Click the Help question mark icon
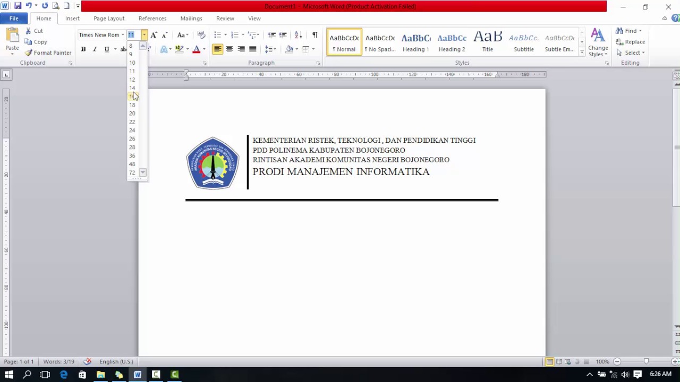The height and width of the screenshot is (382, 680). tap(675, 18)
